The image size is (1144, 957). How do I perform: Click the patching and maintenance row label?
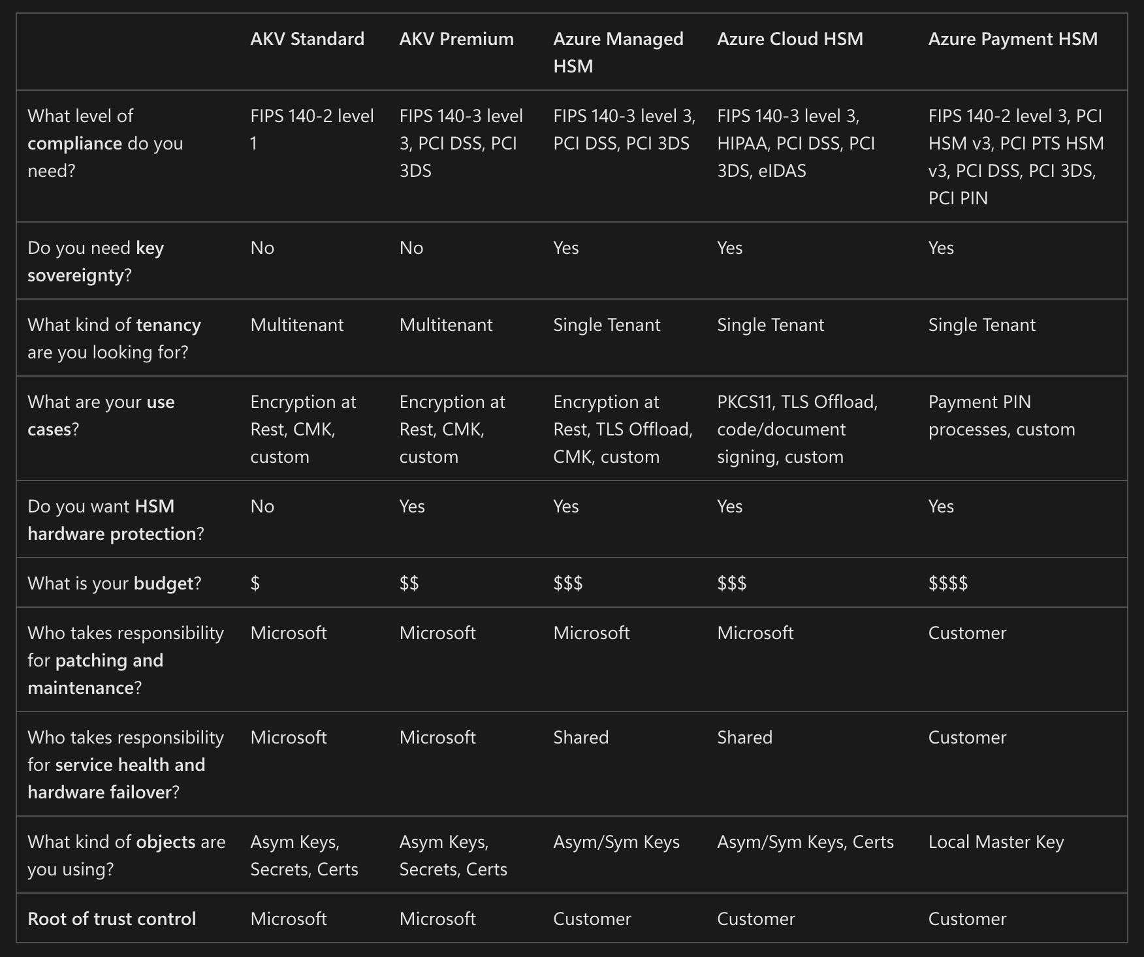125,660
